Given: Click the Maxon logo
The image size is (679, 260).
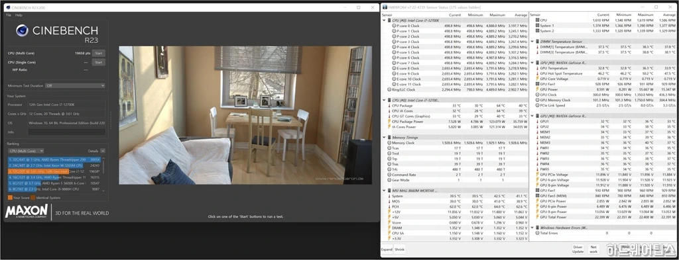Looking at the screenshot, I should [27, 212].
